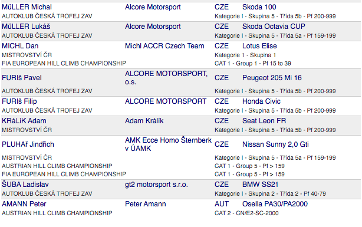The width and height of the screenshot is (362, 227).
Task: Click Michl ACCR Czech Team entrant
Action: [x=164, y=46]
